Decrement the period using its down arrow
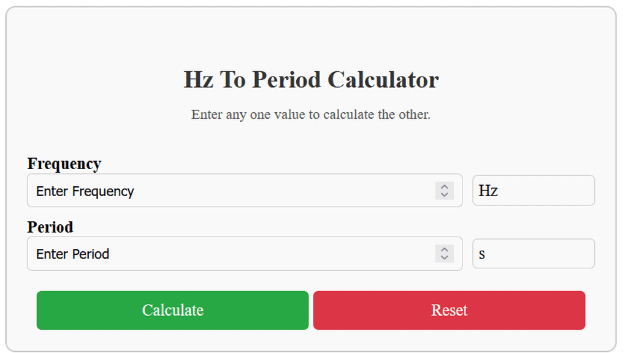The image size is (628, 353). [443, 257]
